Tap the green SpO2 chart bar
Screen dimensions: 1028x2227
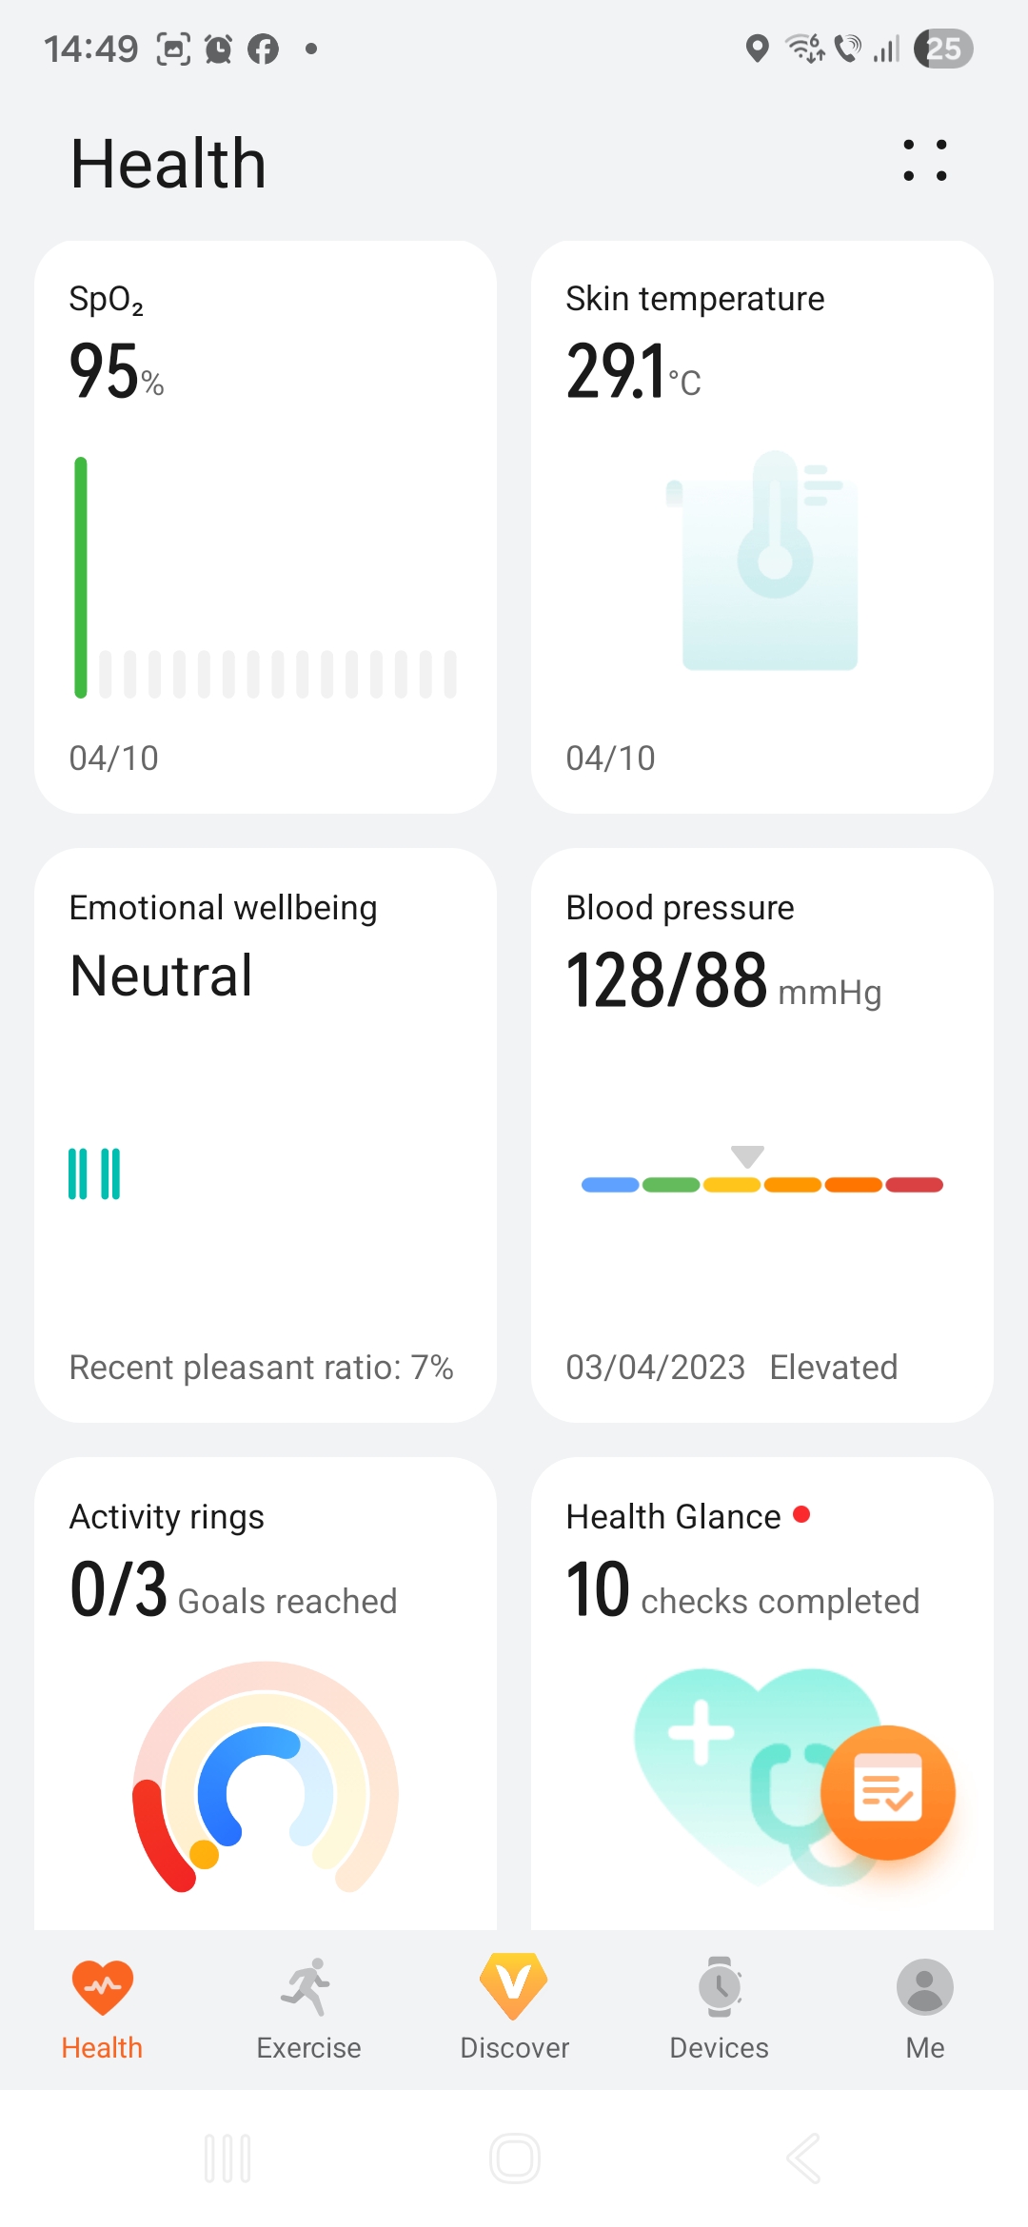tap(81, 577)
